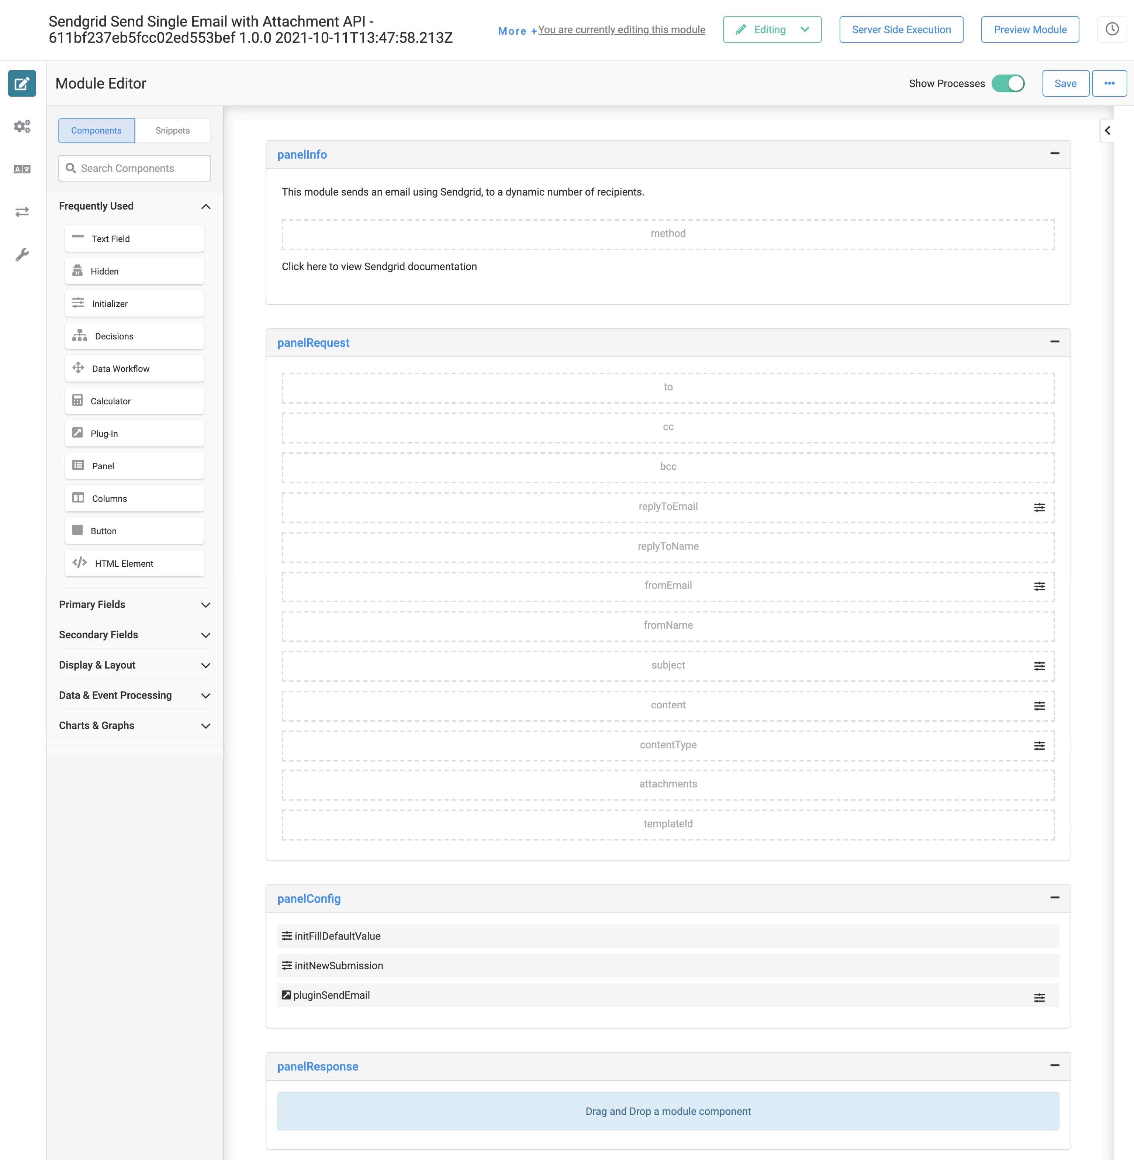Screen dimensions: 1134x1160
Task: Click the Sendgrid documentation link text
Action: 379,266
